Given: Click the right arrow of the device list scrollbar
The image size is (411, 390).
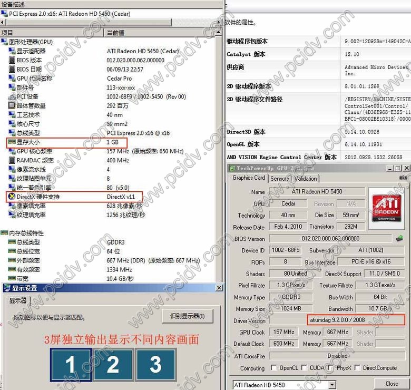Looking at the screenshot, I should coord(219,22).
